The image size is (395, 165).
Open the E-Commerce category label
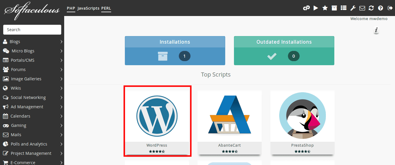pos(23,163)
